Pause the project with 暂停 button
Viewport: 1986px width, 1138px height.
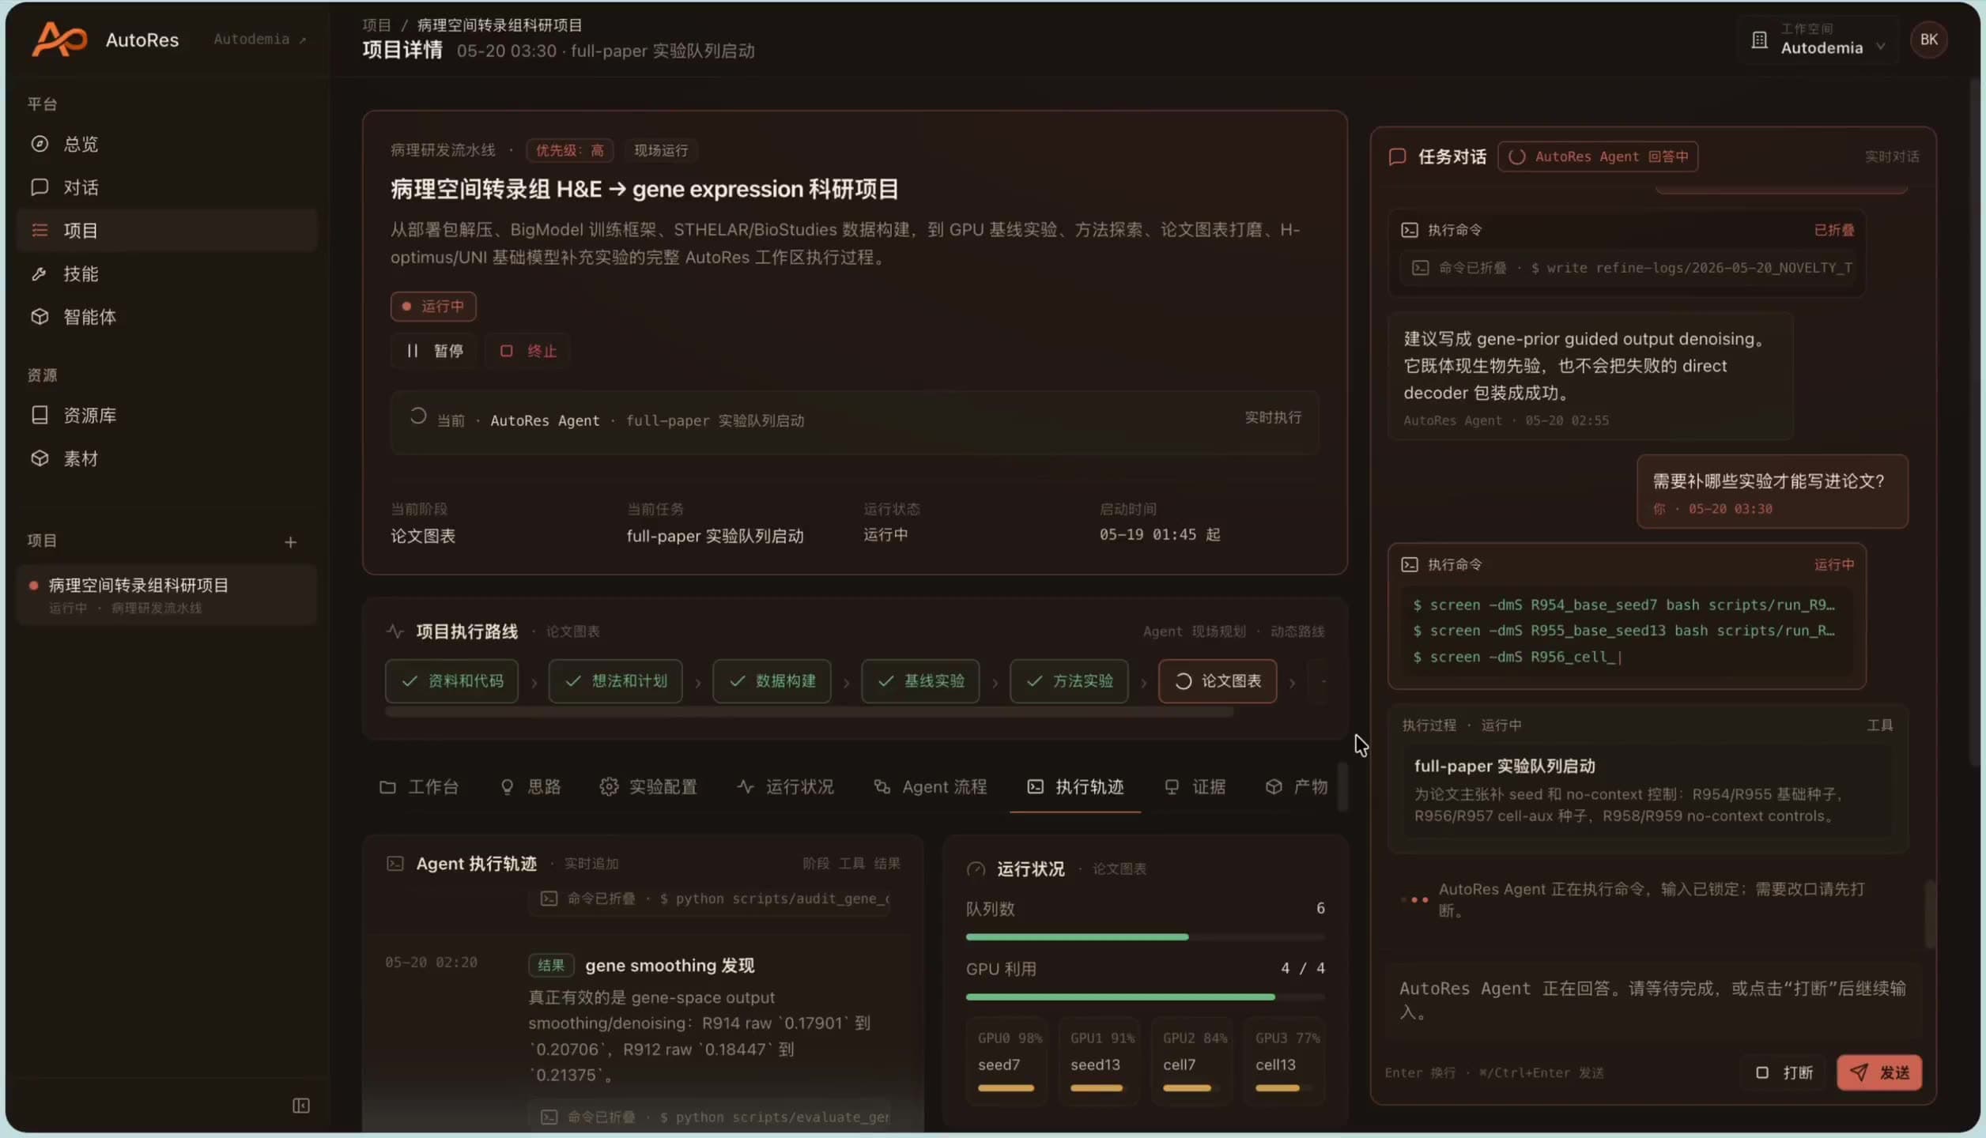[x=434, y=351]
